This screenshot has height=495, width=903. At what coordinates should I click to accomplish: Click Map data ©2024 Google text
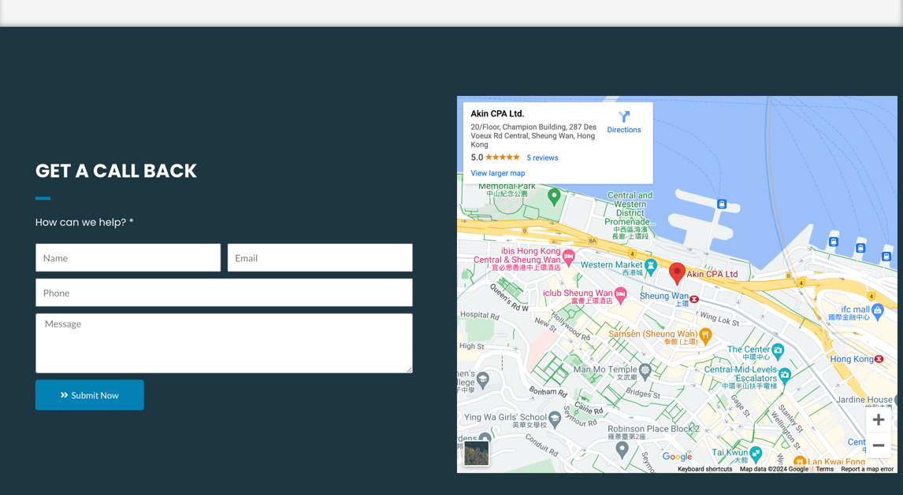point(774,469)
